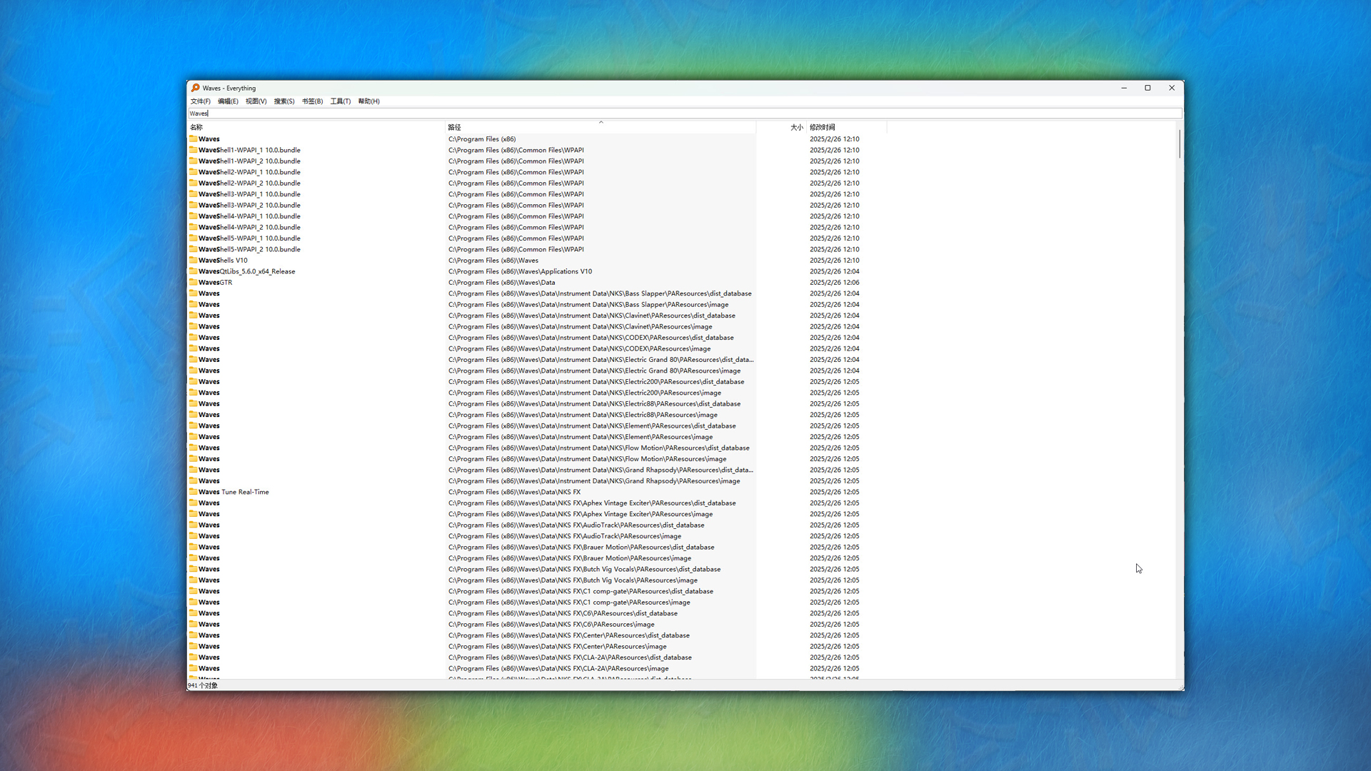Click folder icon in Aphex Vintage Exciter dist_database row
Viewport: 1371px width, 771px height.
tap(193, 503)
